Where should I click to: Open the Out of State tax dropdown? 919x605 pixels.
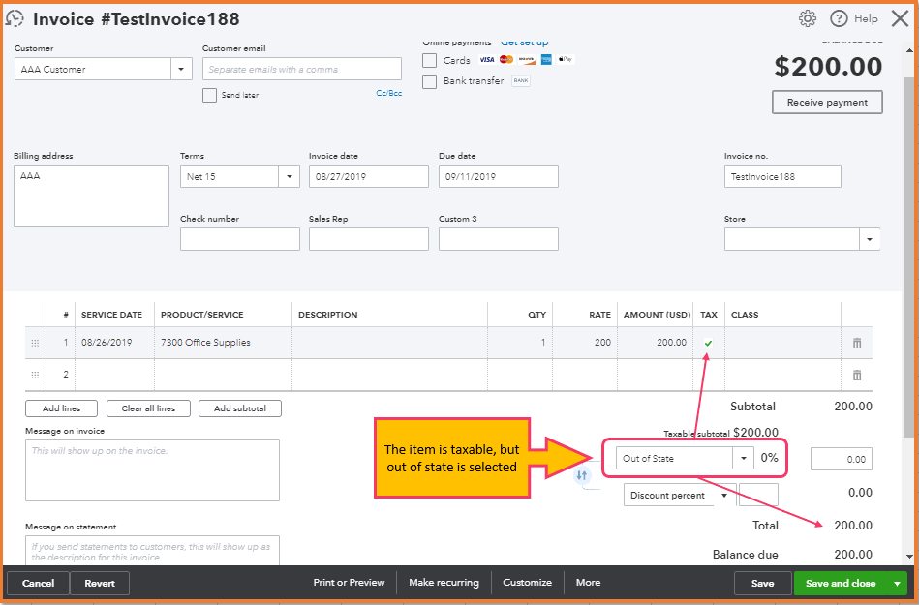coord(743,459)
